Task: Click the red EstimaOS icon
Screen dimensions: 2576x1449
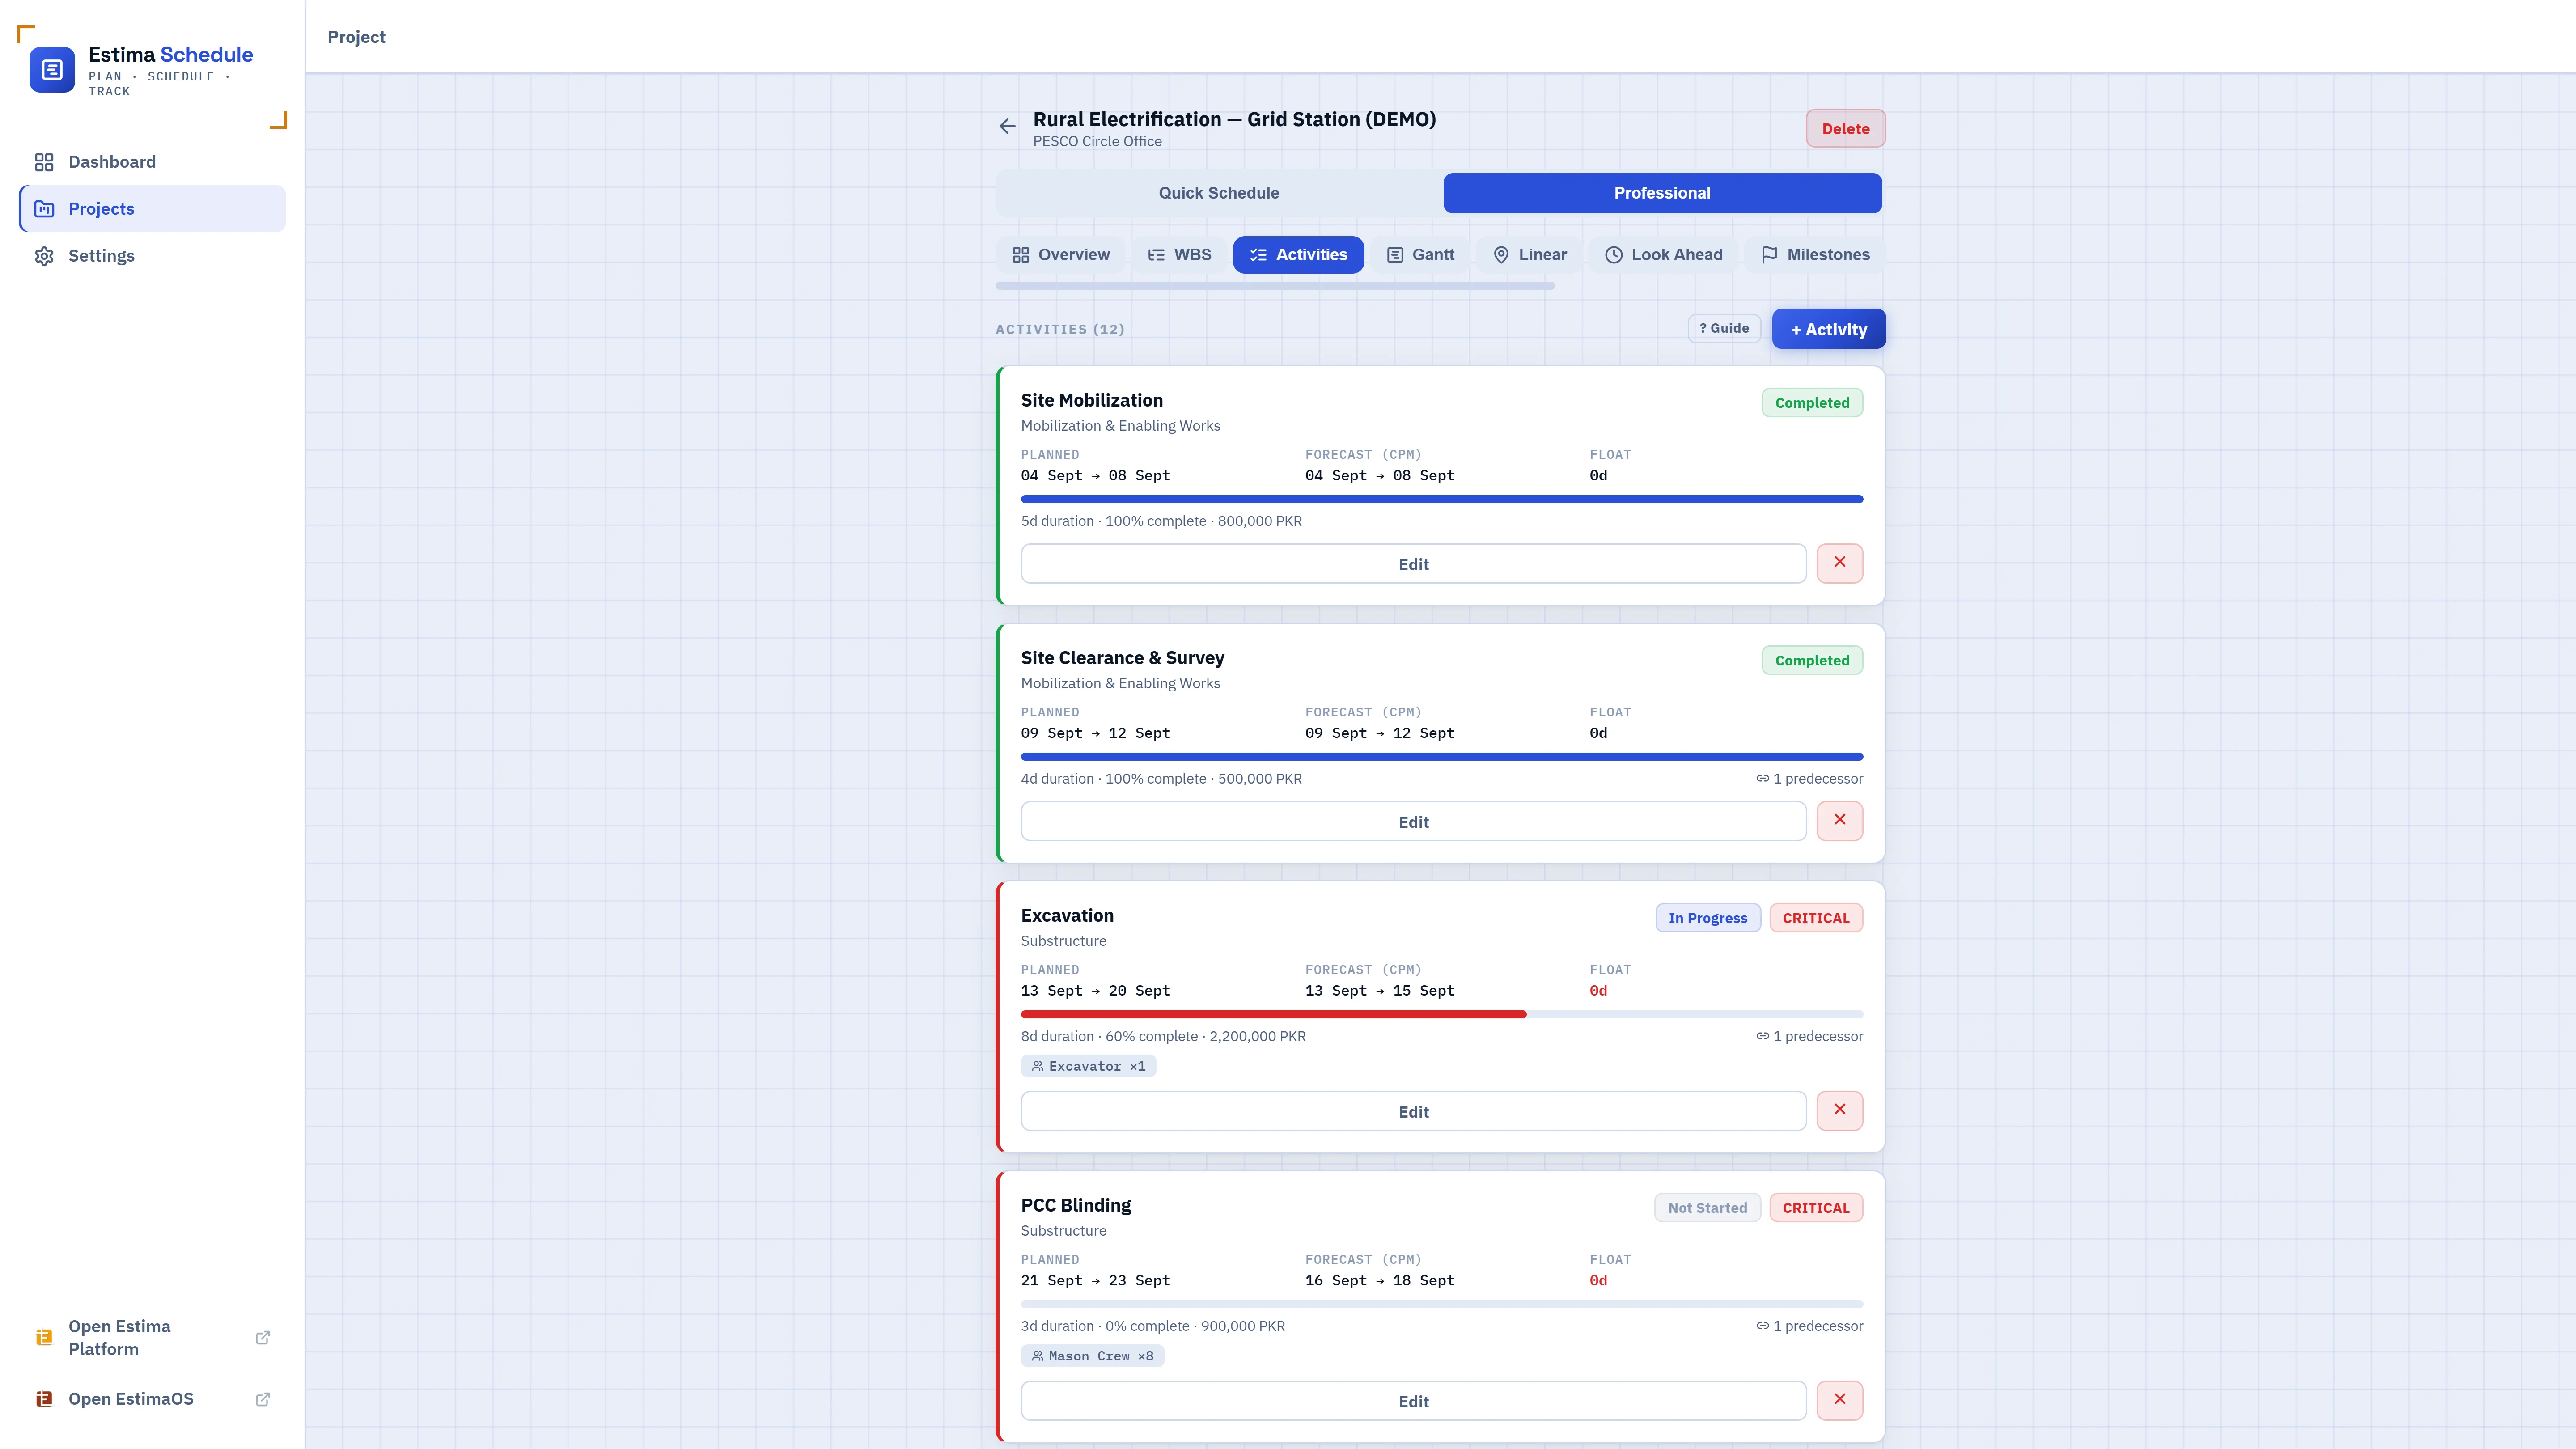Action: (44, 1399)
